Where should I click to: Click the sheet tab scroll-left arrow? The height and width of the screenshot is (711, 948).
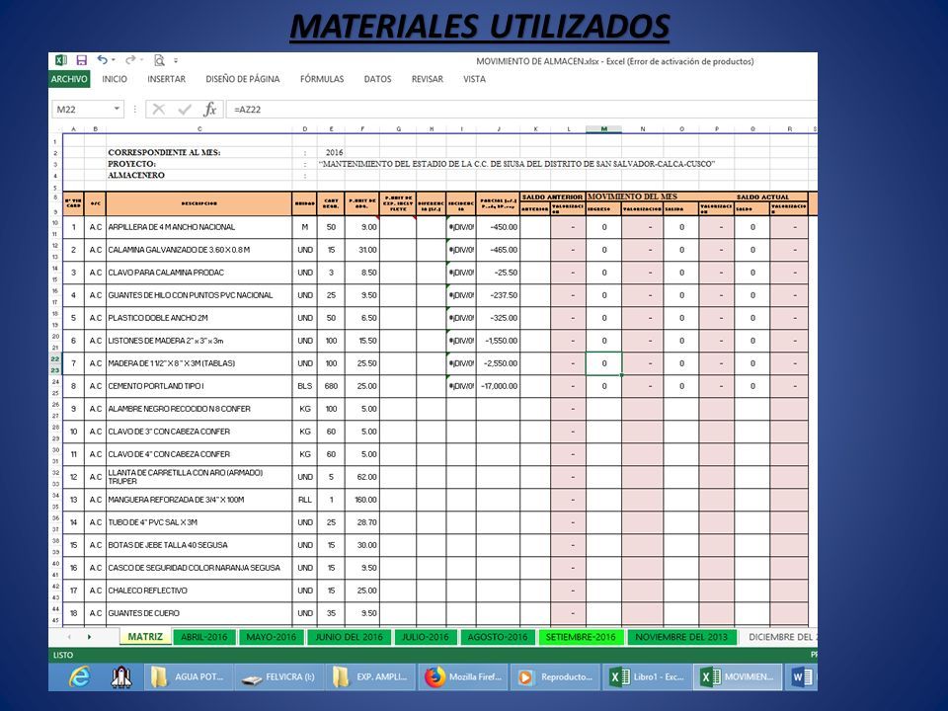click(69, 637)
